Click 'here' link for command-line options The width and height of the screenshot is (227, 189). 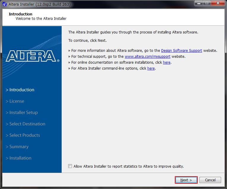click(x=151, y=68)
